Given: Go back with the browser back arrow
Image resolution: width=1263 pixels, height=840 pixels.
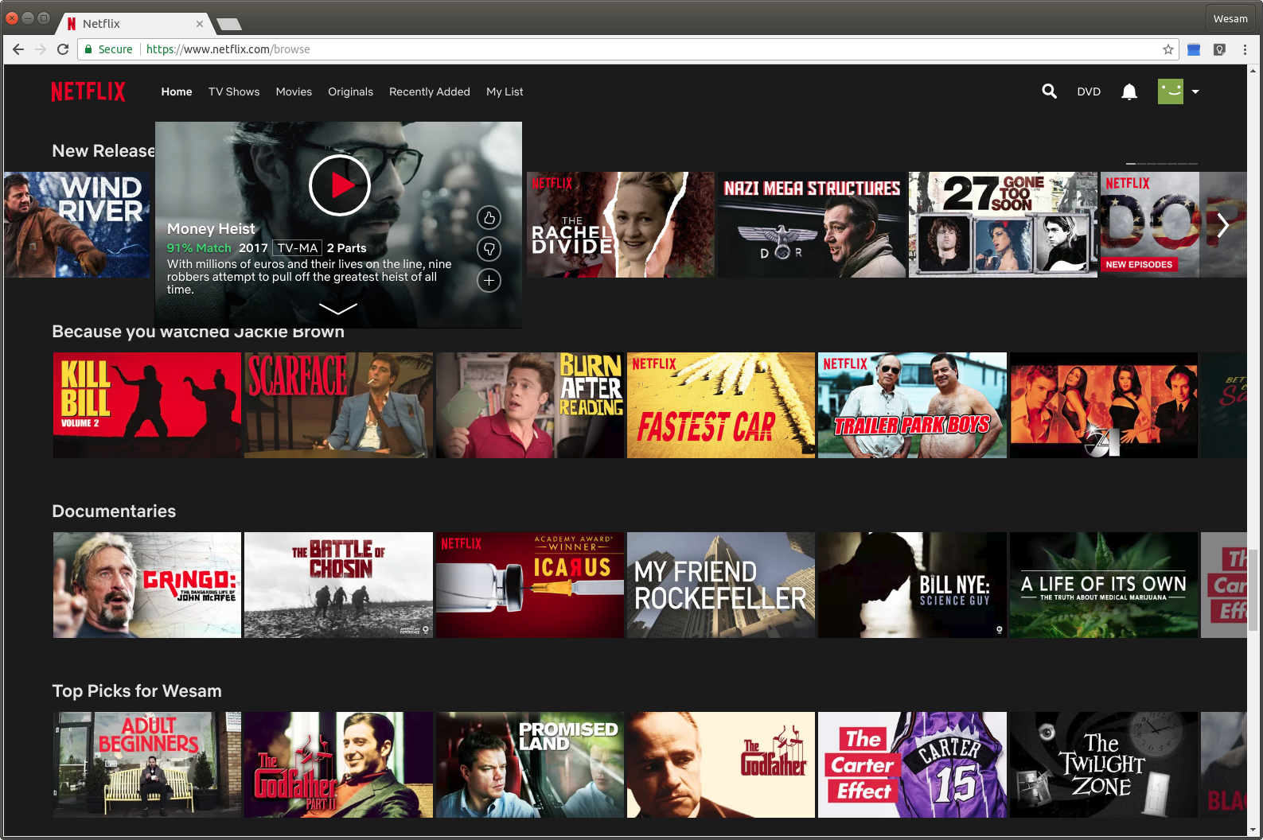Looking at the screenshot, I should pyautogui.click(x=18, y=49).
